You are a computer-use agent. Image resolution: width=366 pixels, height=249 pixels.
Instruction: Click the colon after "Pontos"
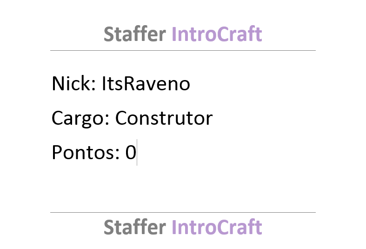tap(117, 154)
